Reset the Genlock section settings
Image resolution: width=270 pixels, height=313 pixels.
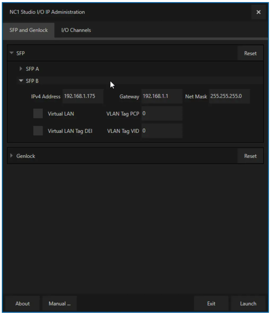(x=250, y=156)
